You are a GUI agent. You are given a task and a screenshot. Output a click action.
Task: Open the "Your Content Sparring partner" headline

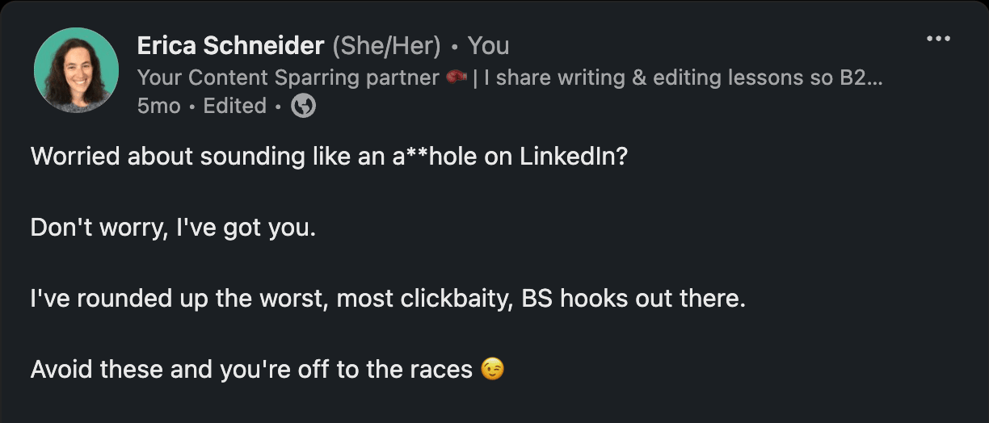click(288, 77)
